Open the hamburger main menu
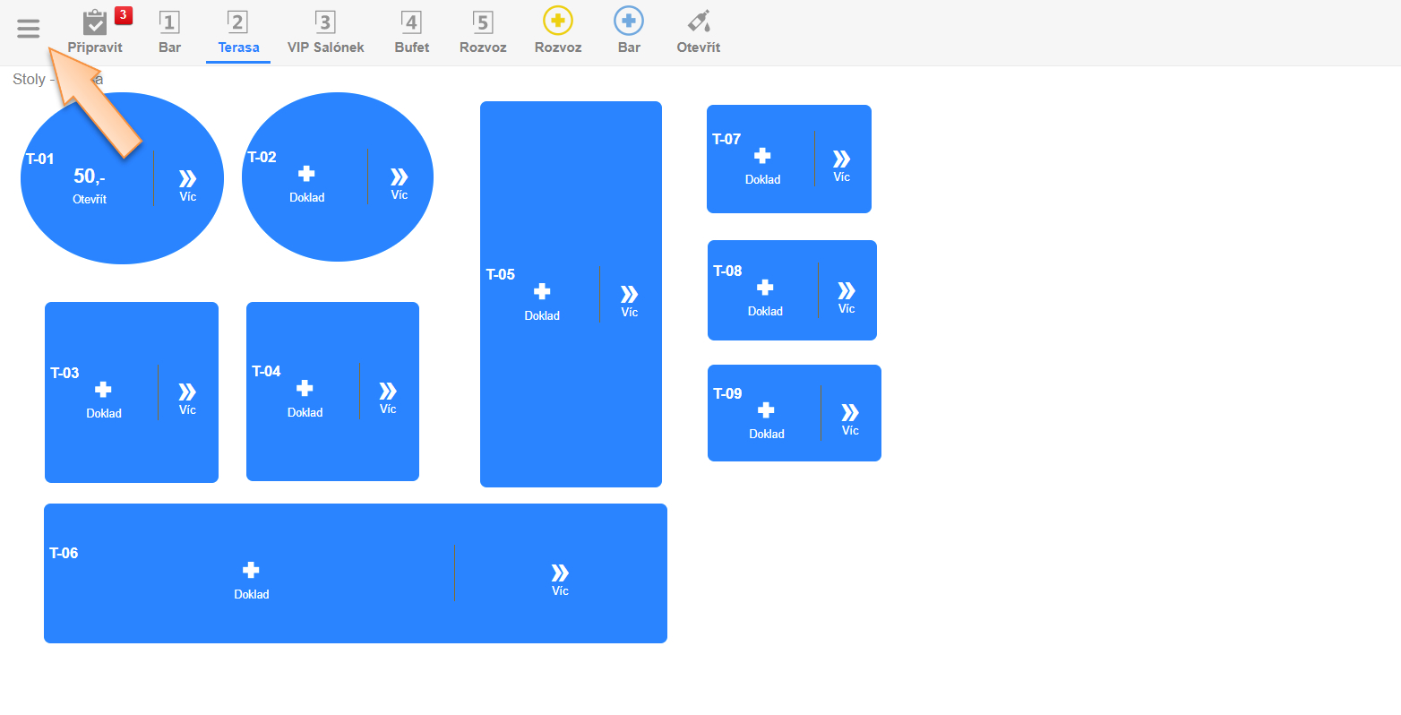The image size is (1401, 715). pos(29,29)
